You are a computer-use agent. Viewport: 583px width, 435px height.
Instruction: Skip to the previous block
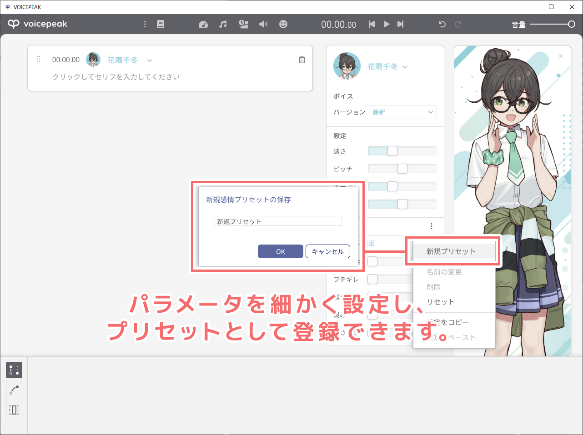(372, 24)
